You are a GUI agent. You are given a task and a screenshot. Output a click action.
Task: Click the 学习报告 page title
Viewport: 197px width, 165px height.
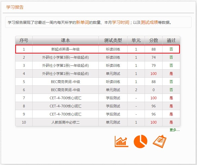tap(15, 7)
